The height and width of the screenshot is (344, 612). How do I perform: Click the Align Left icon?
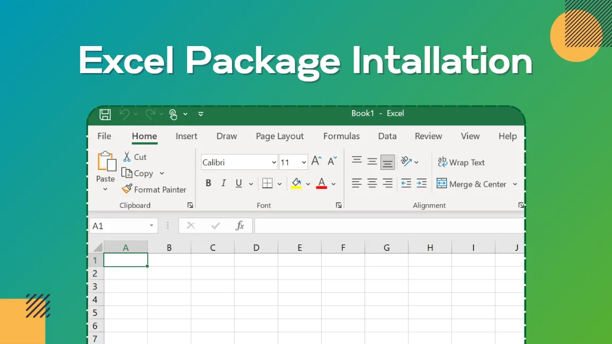click(x=357, y=183)
